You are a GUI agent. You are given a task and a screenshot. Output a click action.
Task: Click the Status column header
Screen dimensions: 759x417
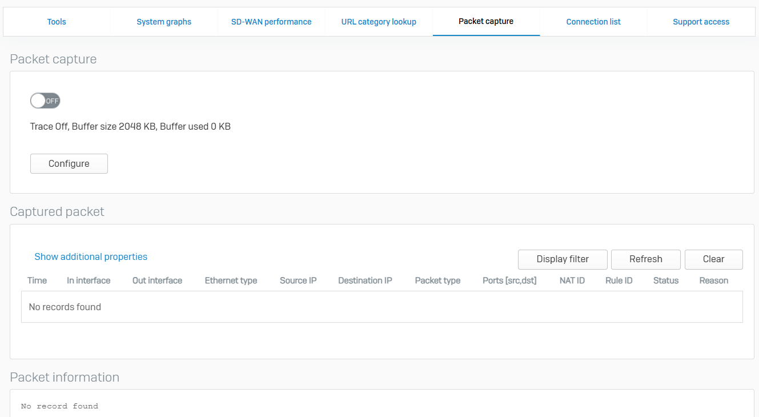666,280
